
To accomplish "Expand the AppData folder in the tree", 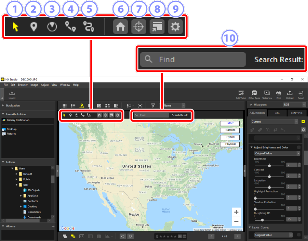I will coord(21,195).
